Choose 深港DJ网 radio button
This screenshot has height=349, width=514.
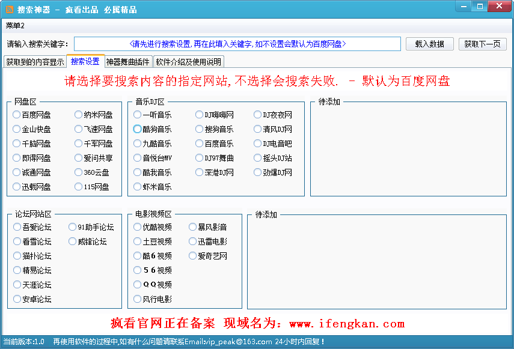click(215, 172)
